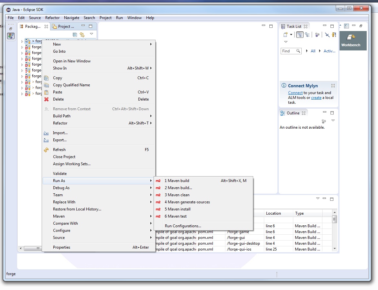Open New Task dropdown arrow in Task List
Viewport: 378px width, 290px height.
point(291,35)
